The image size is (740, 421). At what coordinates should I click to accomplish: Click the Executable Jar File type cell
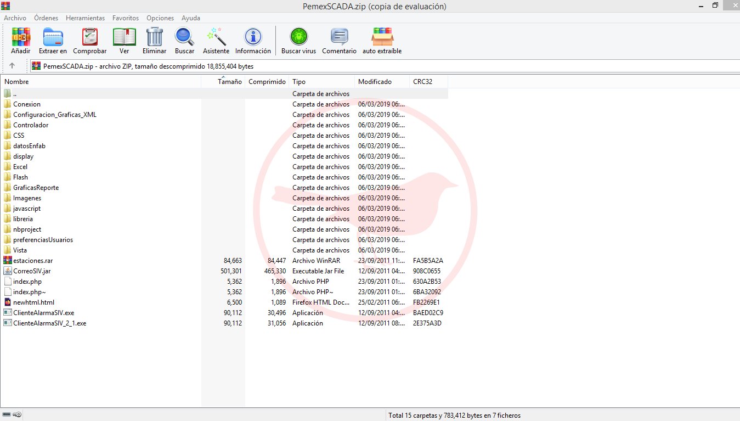pos(318,271)
